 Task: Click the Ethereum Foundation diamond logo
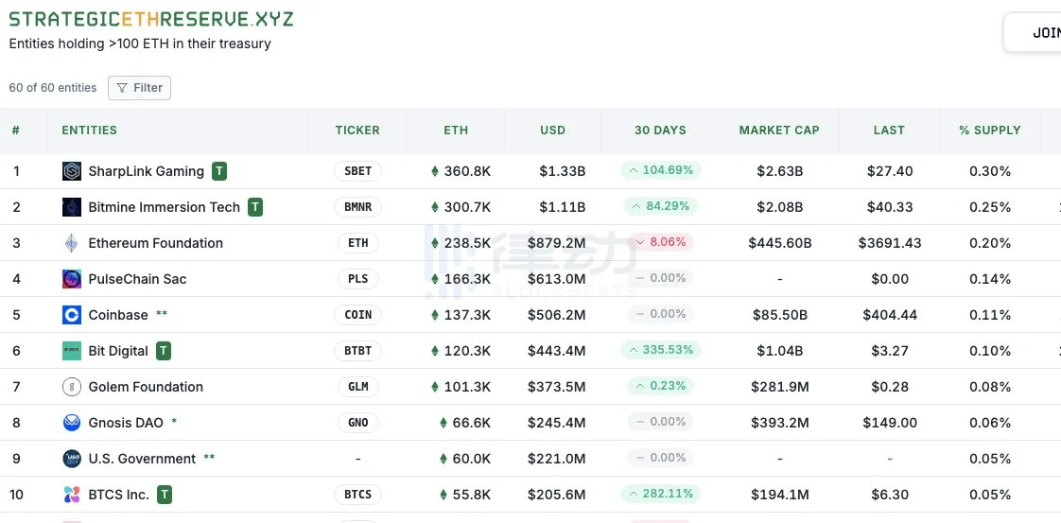point(72,243)
